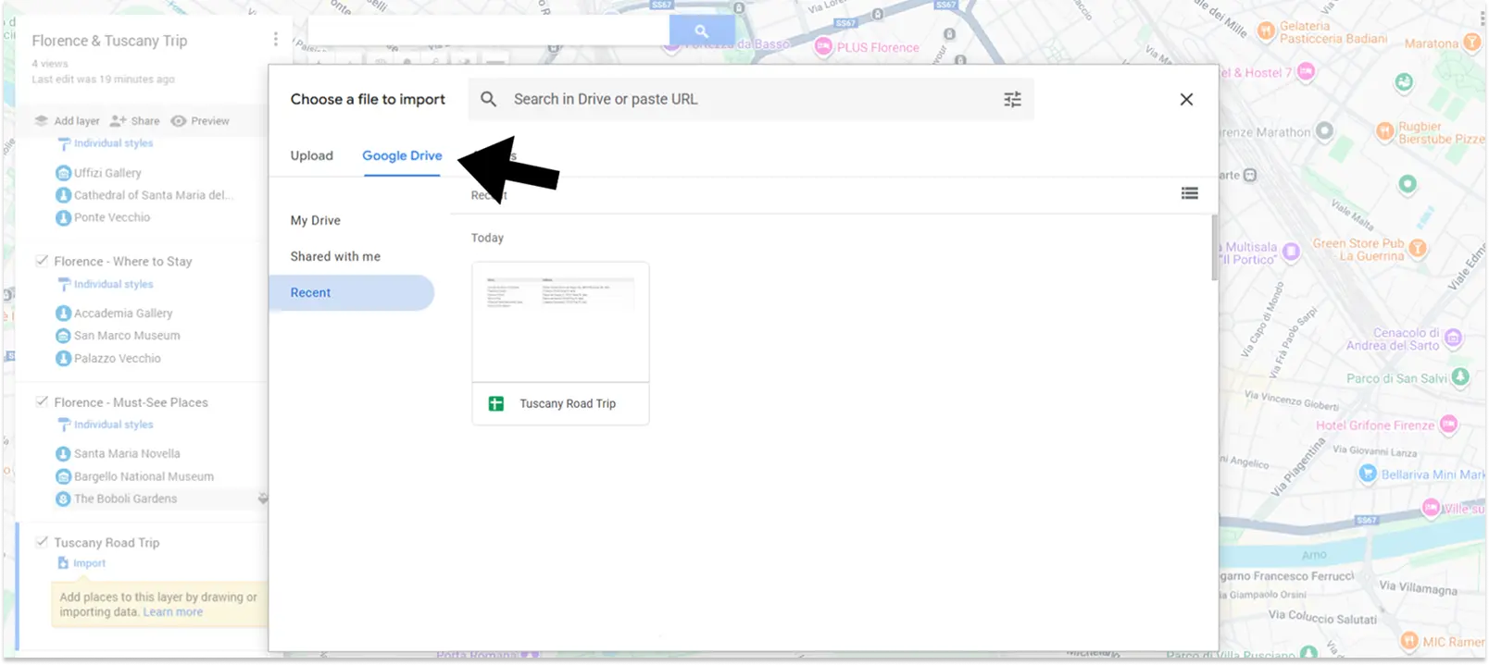1489x665 pixels.
Task: Click the Search in Drive or paste URL field
Action: [x=751, y=99]
